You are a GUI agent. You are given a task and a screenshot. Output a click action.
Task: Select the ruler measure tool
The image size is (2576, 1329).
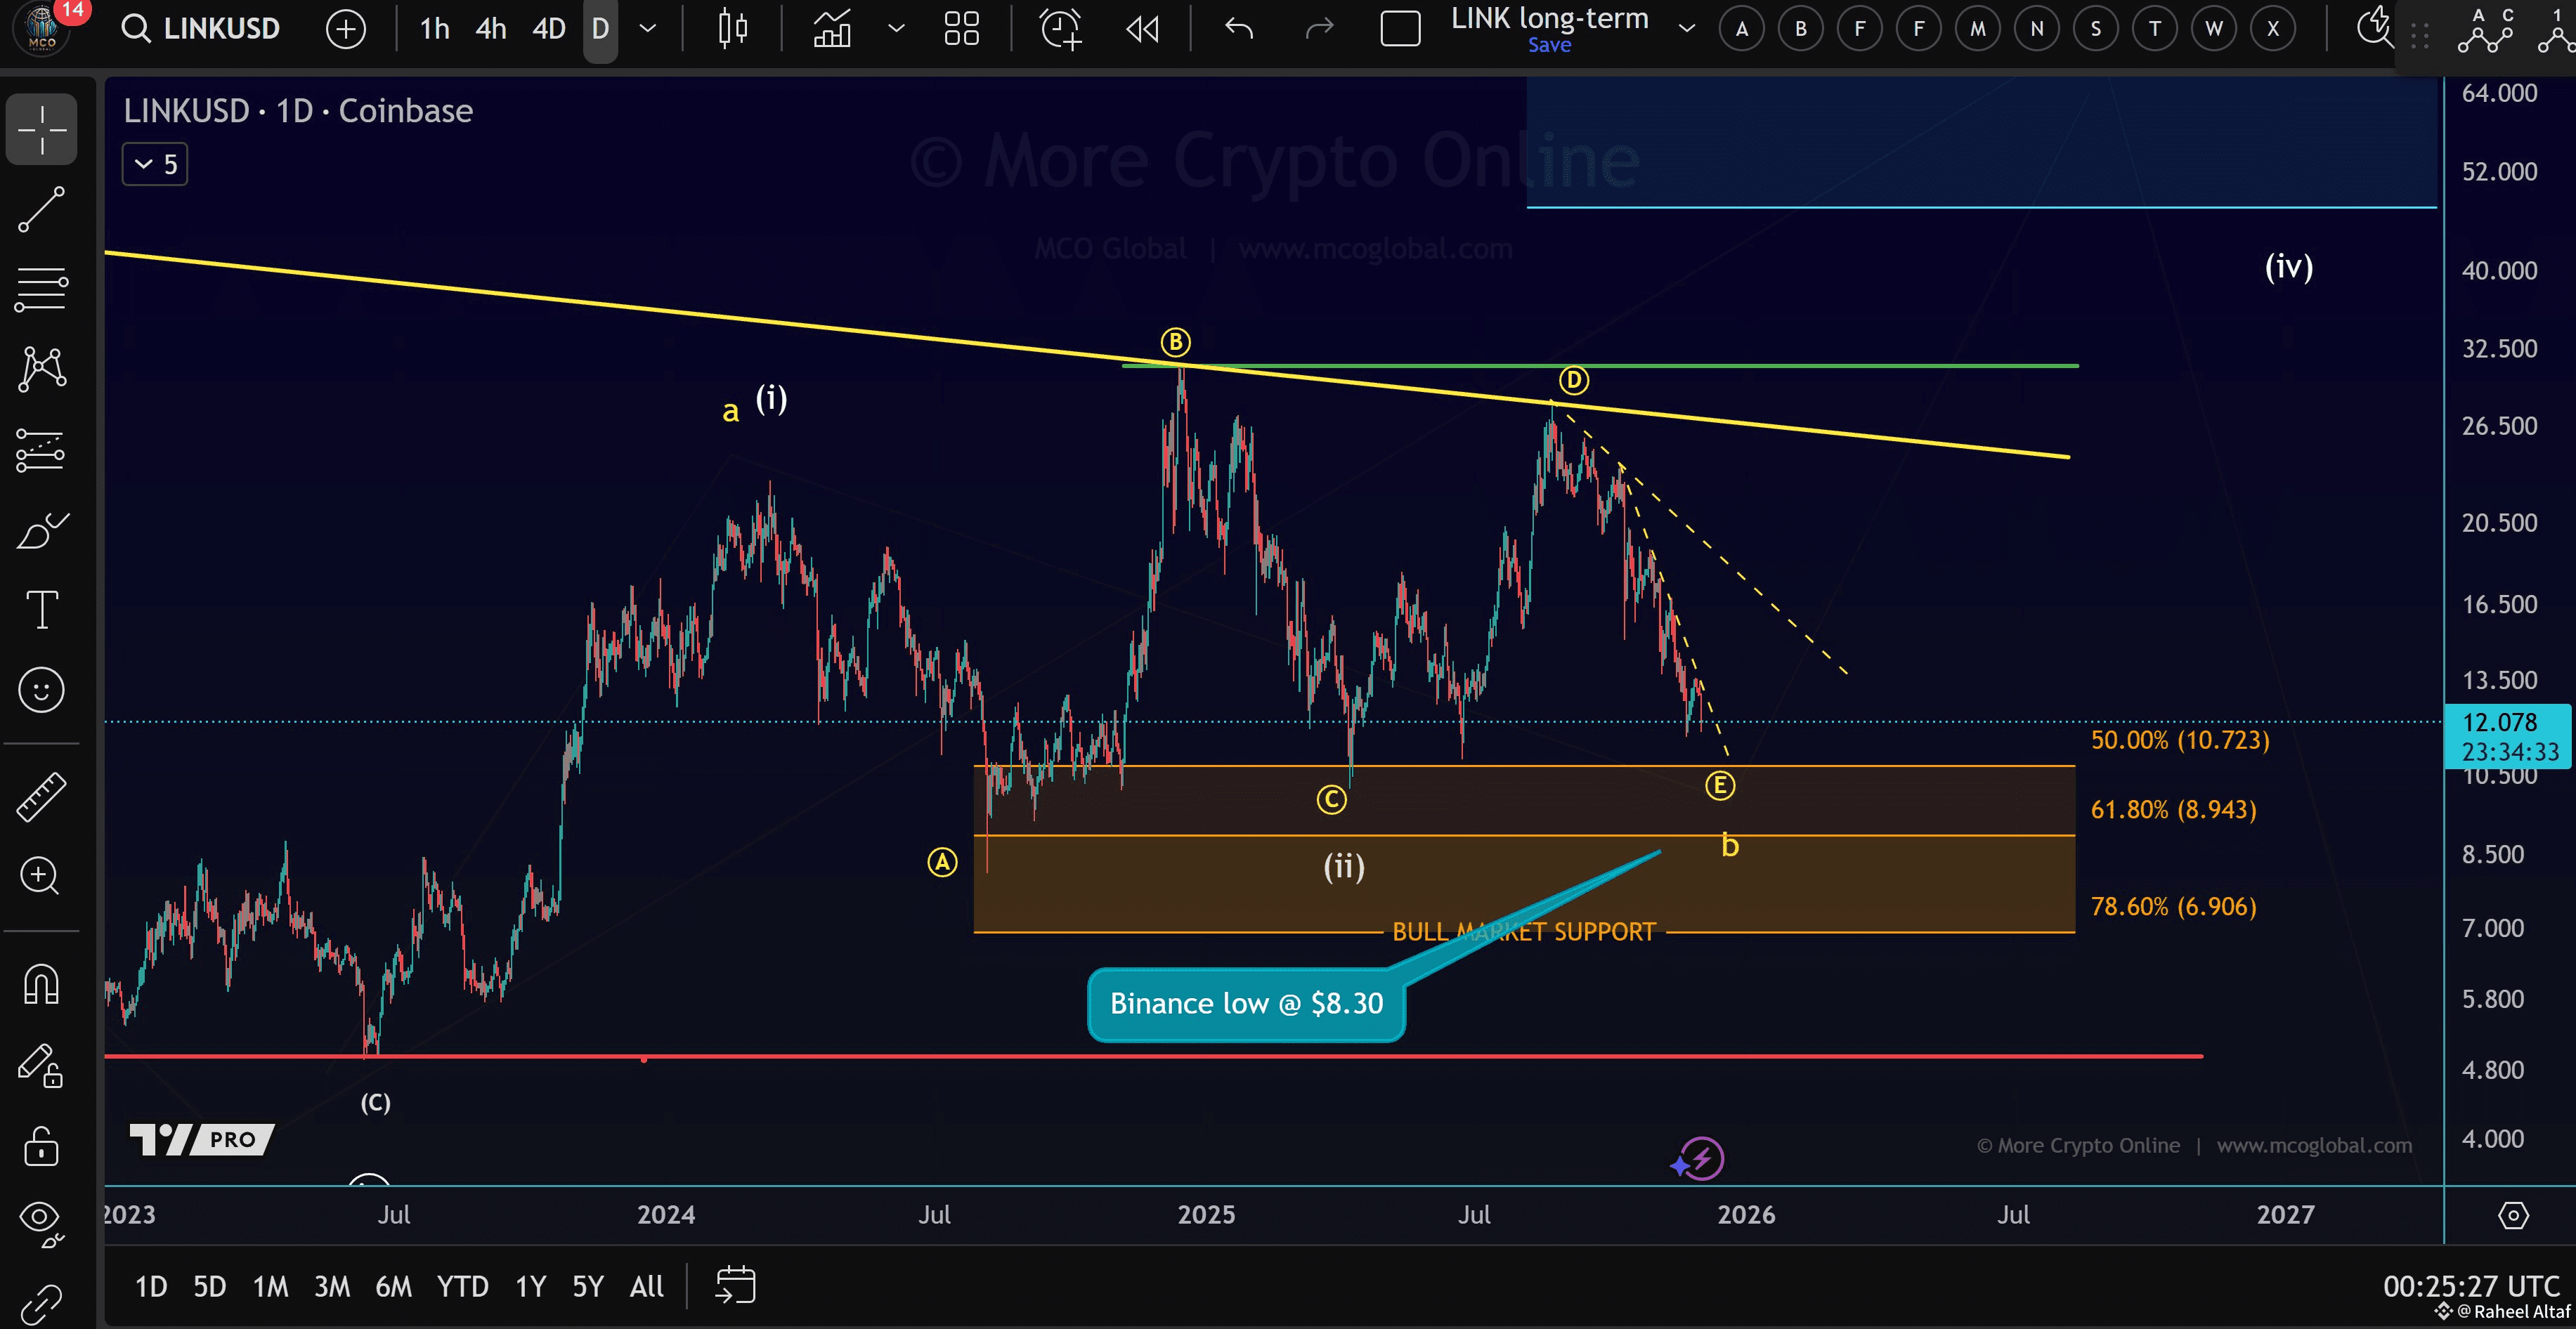tap(41, 797)
